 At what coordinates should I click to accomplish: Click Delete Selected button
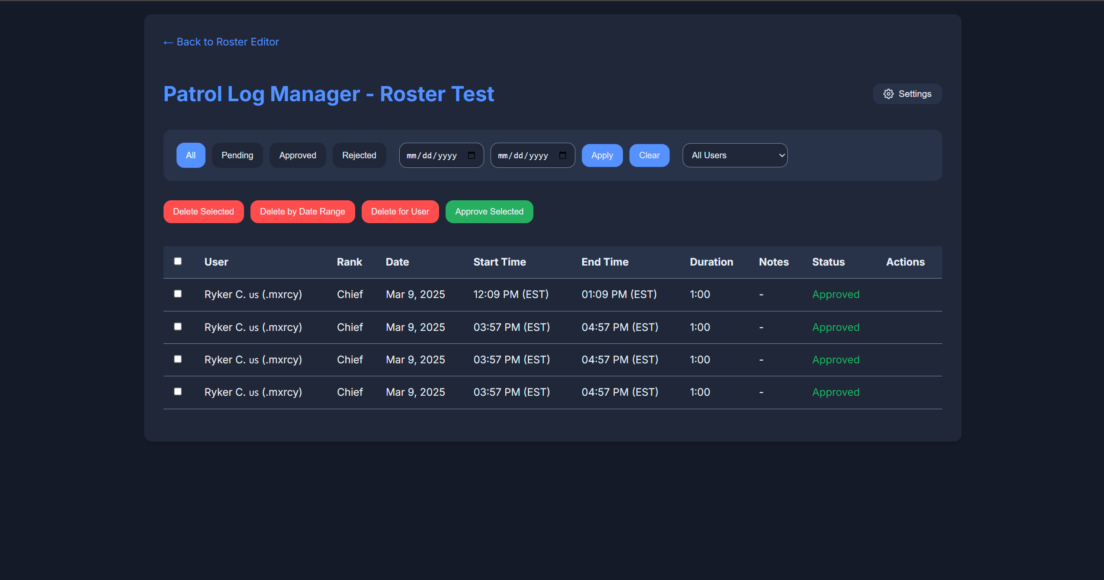coord(203,211)
